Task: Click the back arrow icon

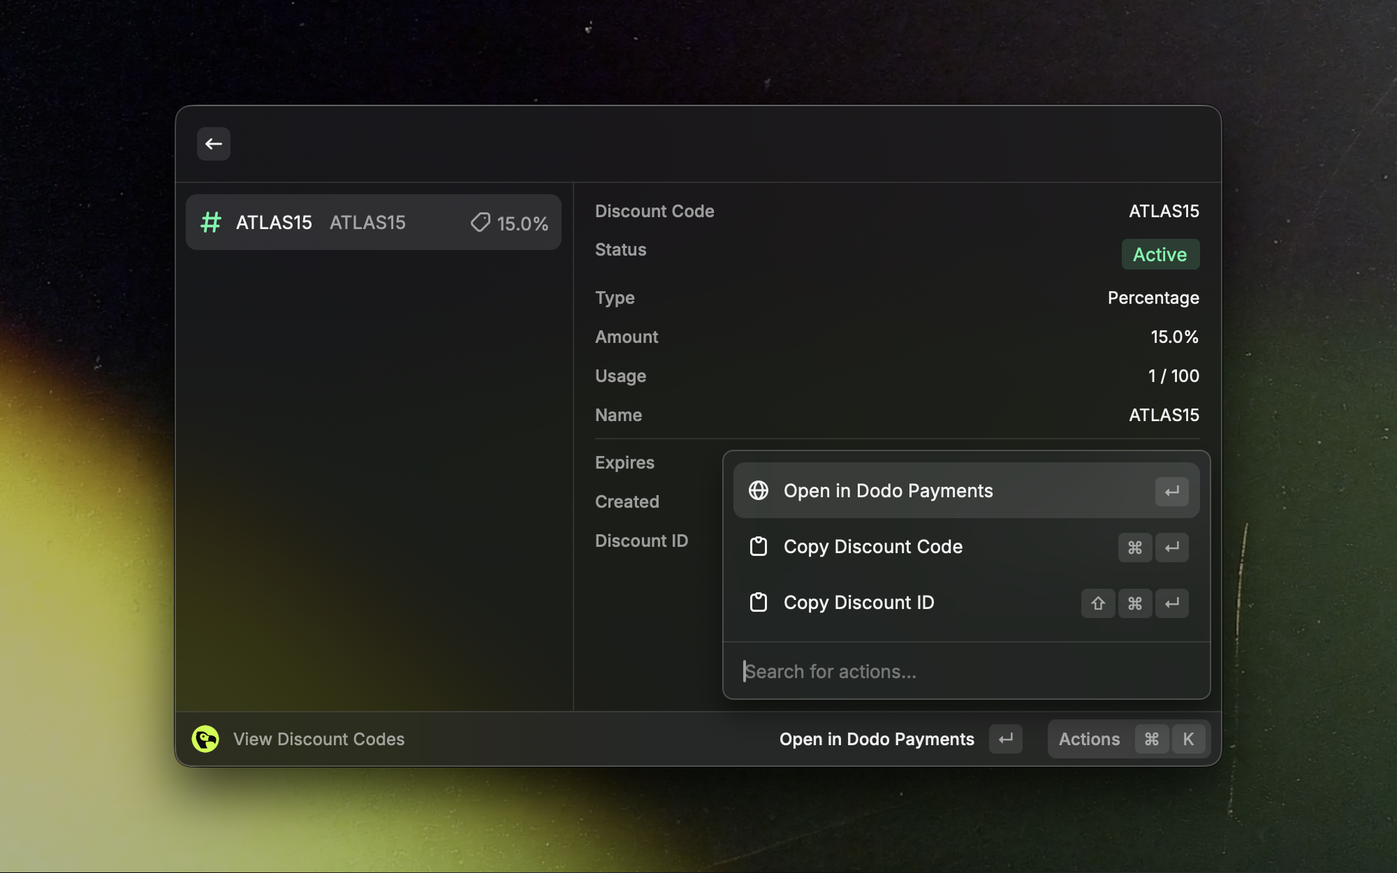Action: tap(213, 144)
